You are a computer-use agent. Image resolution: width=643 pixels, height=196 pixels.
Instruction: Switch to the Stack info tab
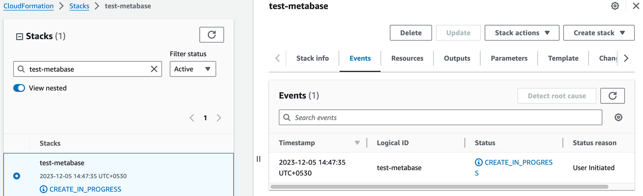[x=312, y=58]
